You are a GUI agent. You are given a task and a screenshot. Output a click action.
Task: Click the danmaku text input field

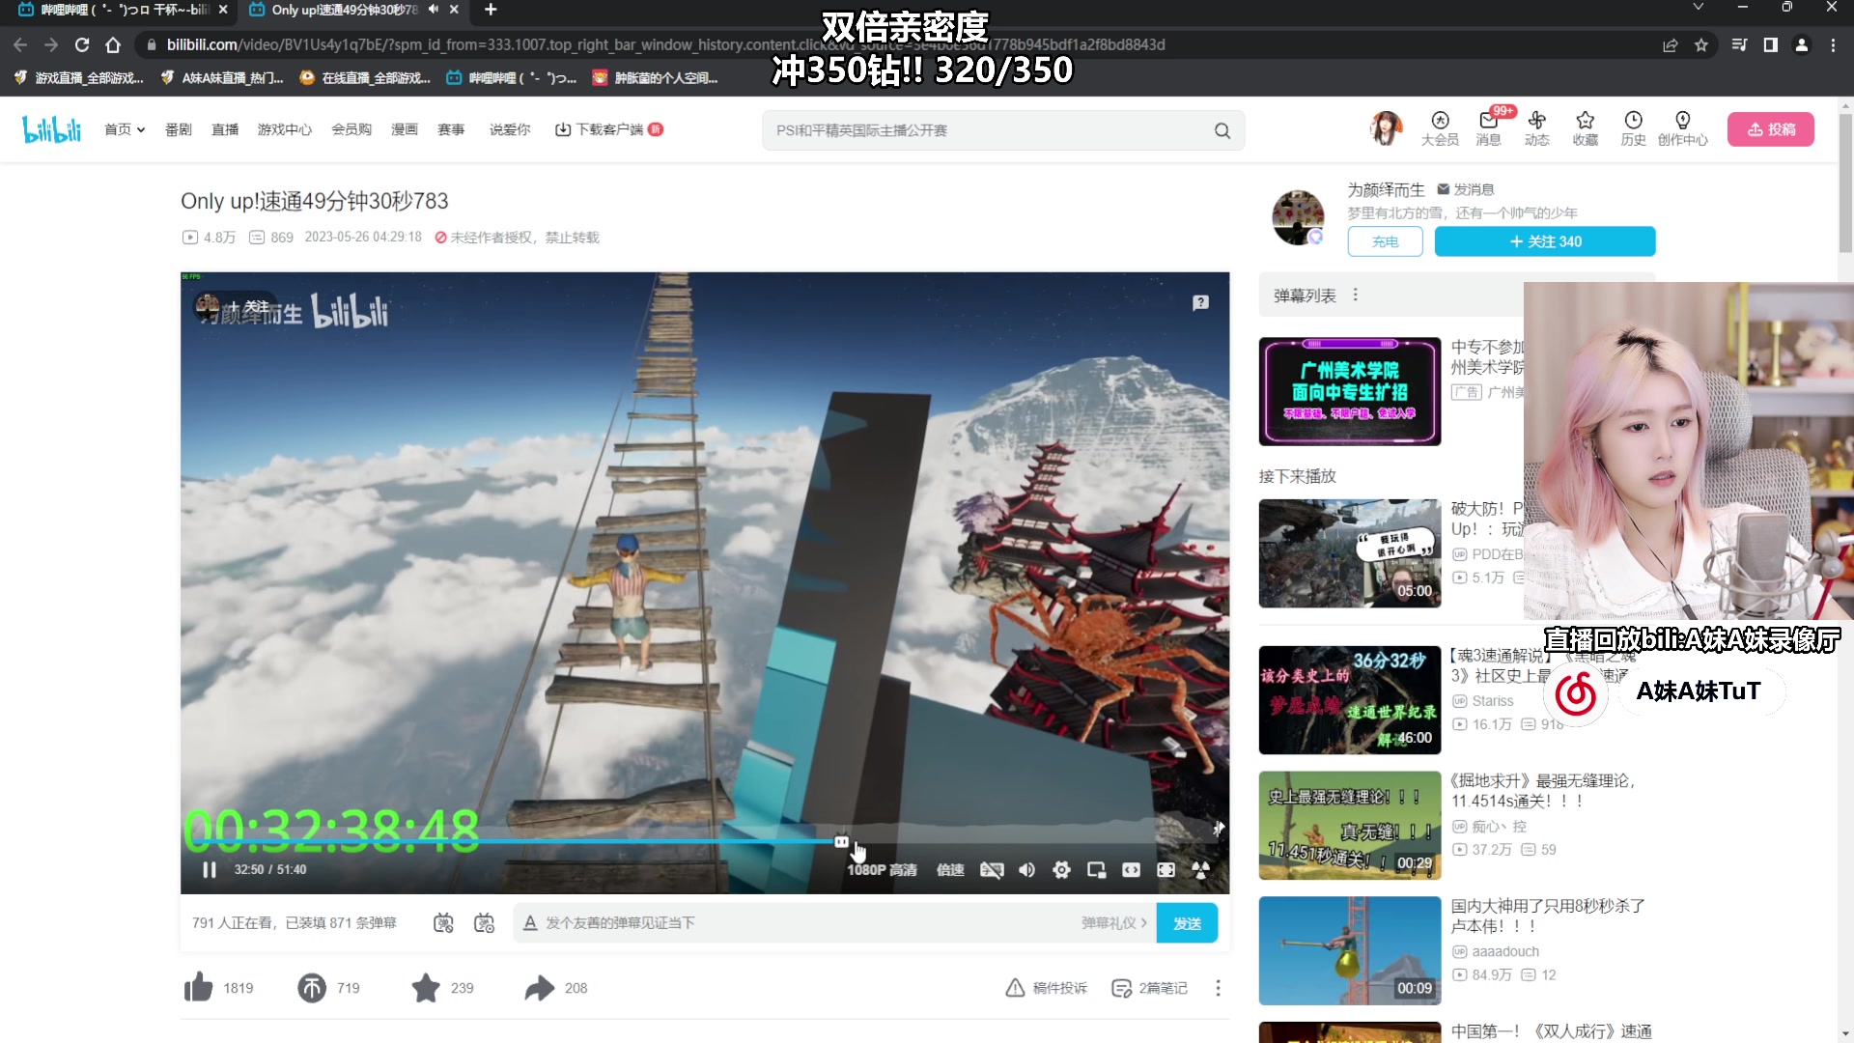coord(811,923)
